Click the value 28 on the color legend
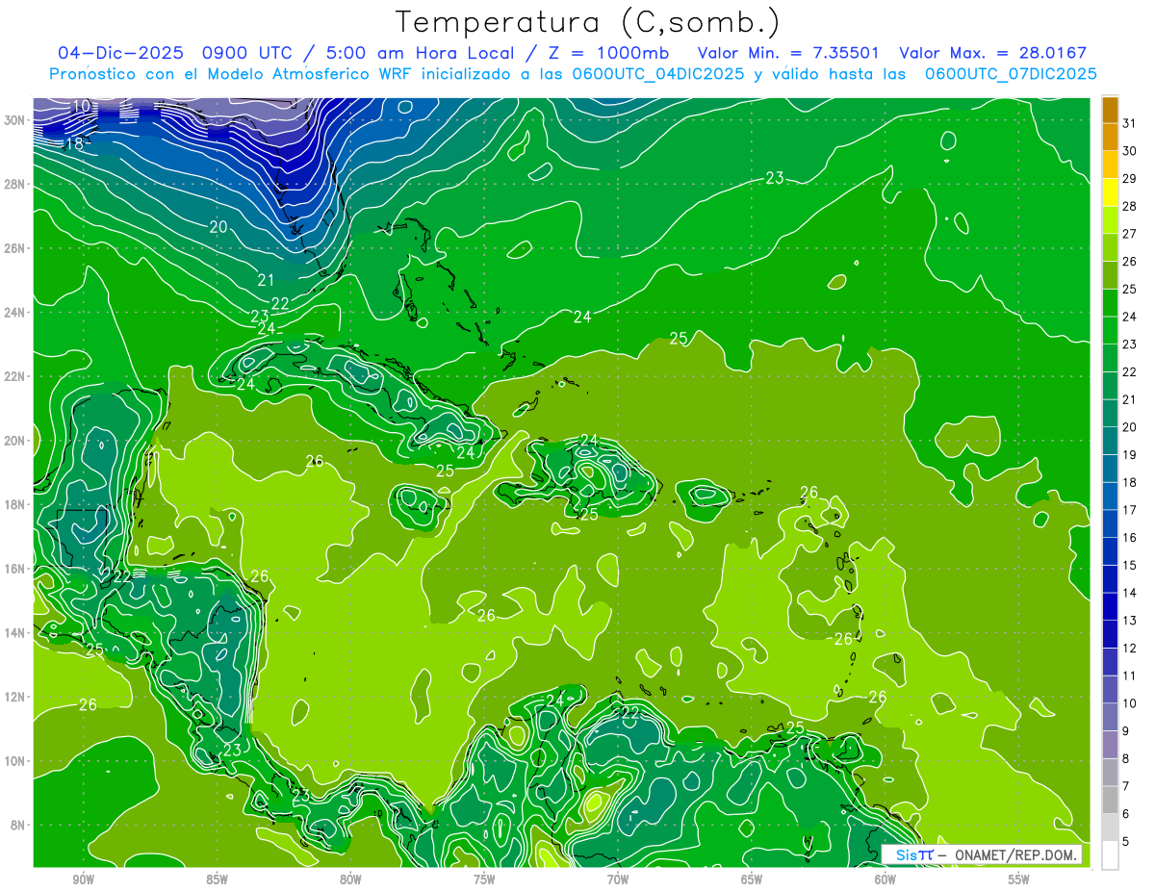The height and width of the screenshot is (892, 1155). click(x=1130, y=206)
